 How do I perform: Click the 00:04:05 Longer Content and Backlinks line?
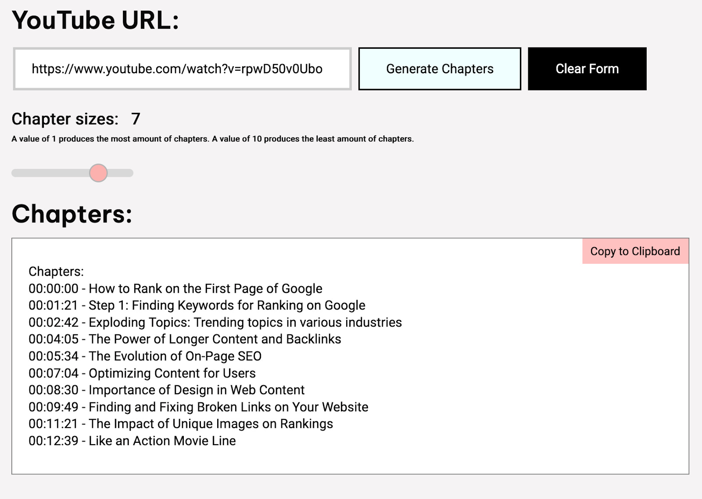[x=185, y=339]
